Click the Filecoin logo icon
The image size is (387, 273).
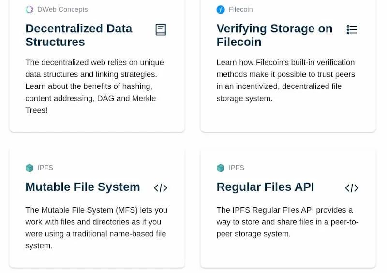221,10
